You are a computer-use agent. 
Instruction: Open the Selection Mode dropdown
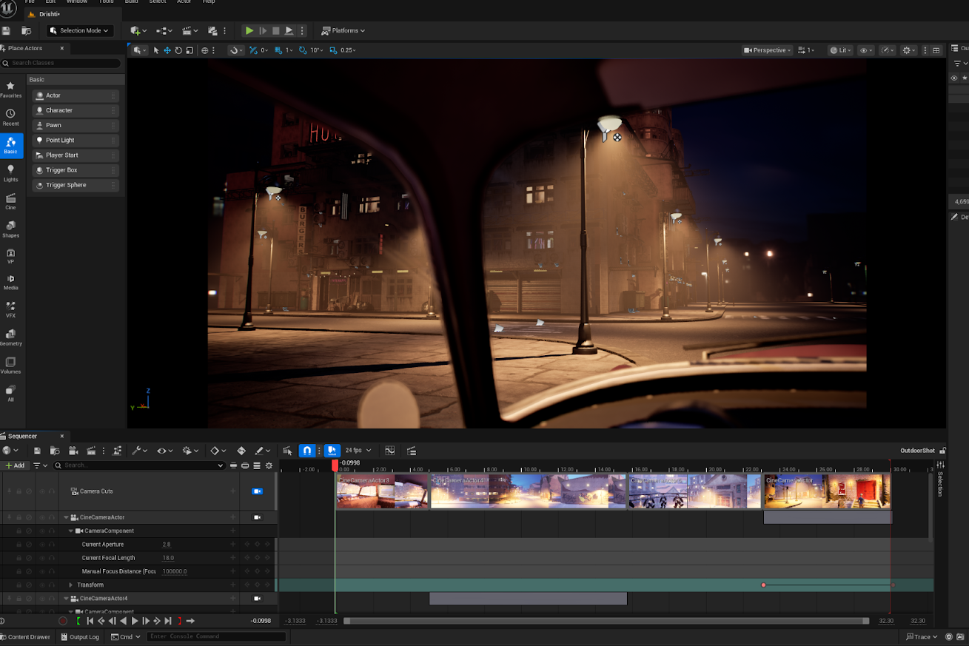click(x=80, y=30)
